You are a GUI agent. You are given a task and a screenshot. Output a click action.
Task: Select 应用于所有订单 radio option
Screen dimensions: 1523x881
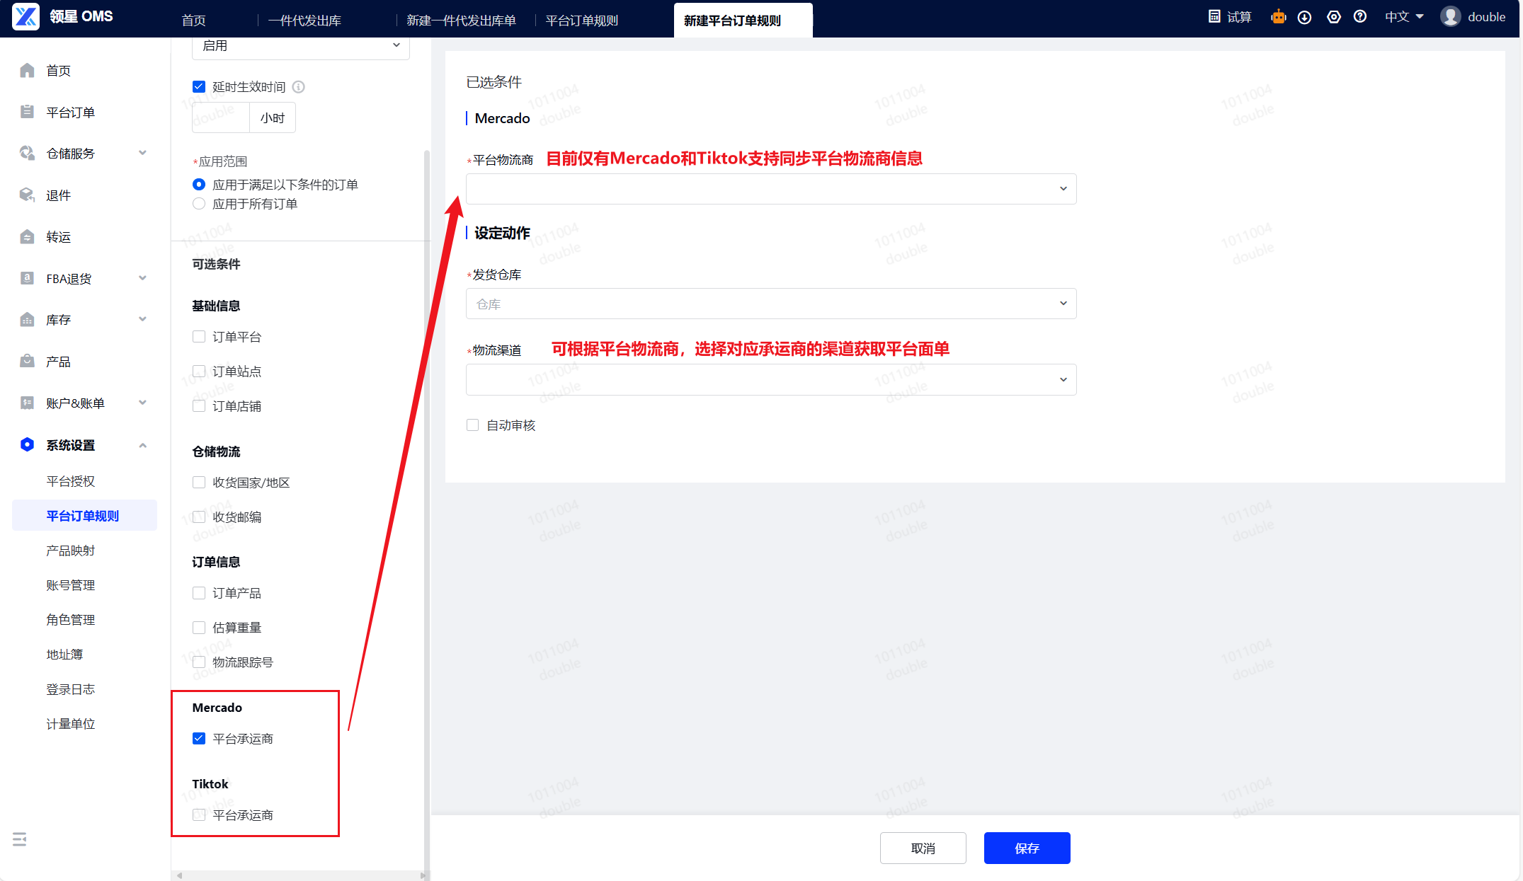coord(199,204)
